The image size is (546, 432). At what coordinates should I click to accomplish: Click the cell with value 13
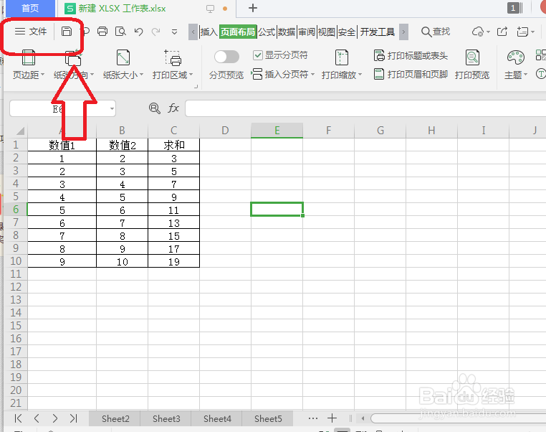[x=173, y=222]
